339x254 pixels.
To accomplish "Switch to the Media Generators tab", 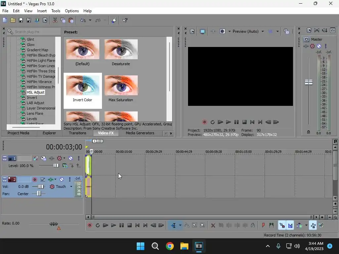I will coord(140,133).
